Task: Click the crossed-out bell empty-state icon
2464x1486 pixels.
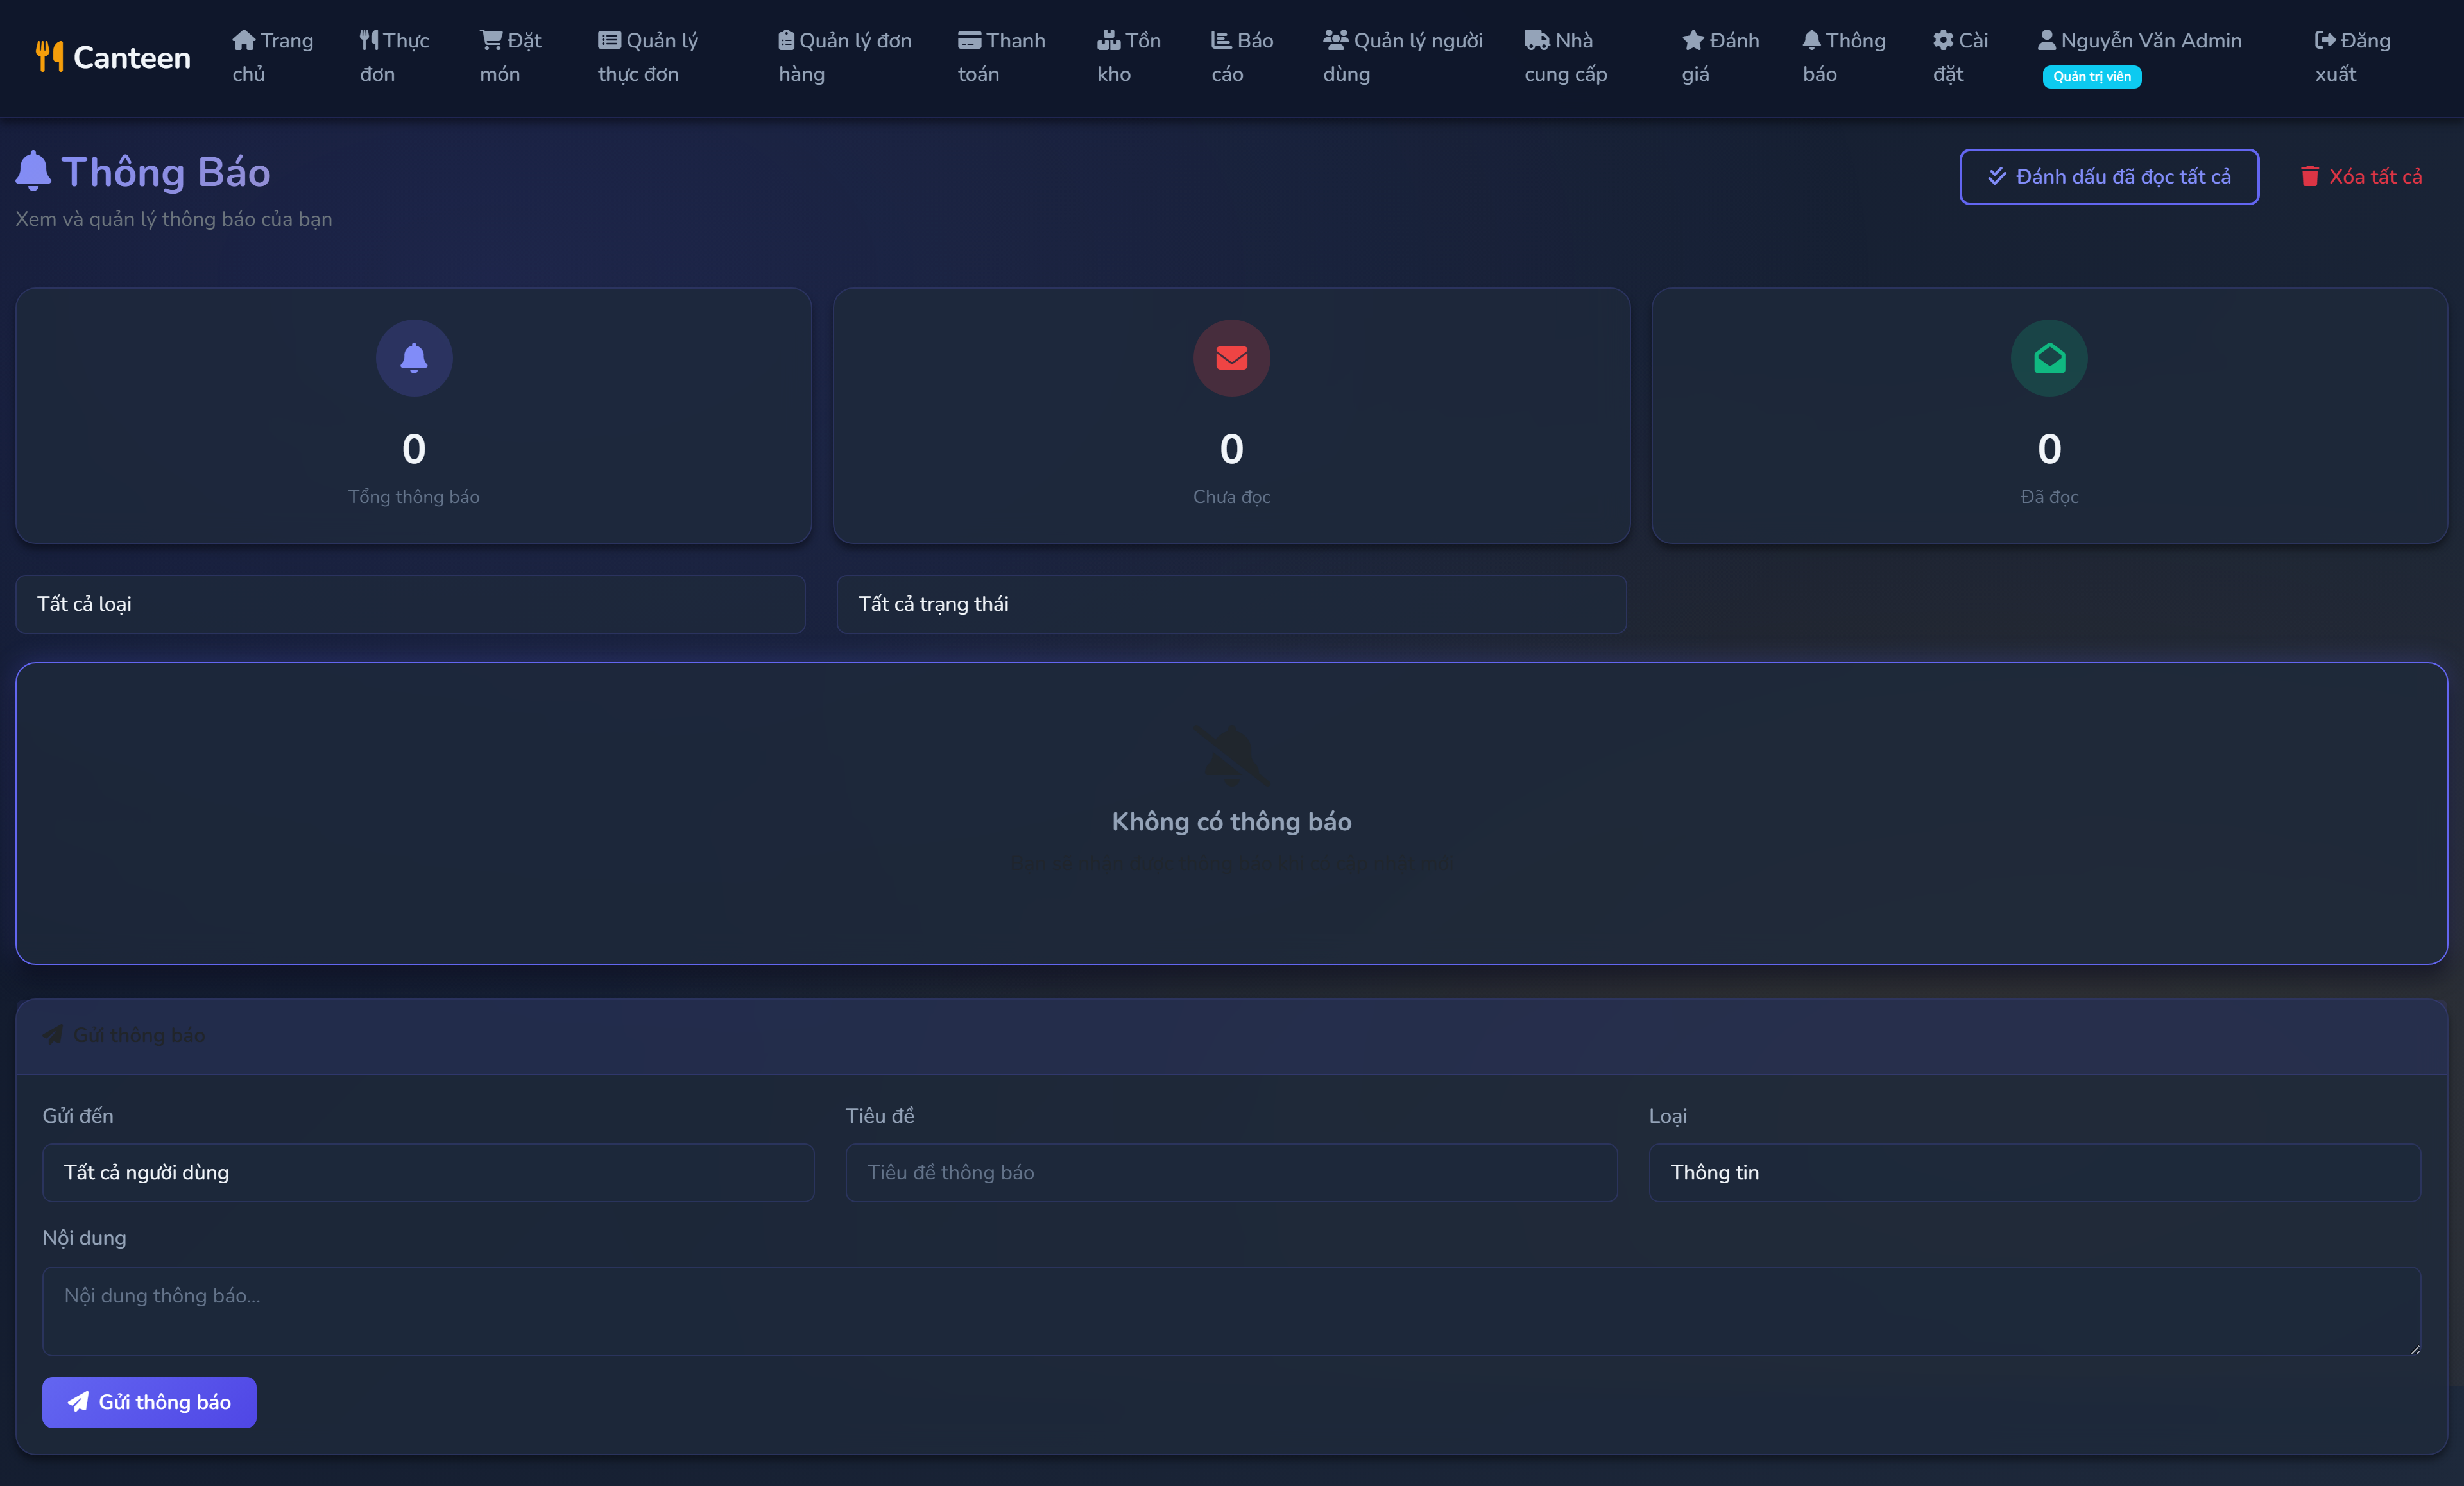Action: pos(1231,755)
